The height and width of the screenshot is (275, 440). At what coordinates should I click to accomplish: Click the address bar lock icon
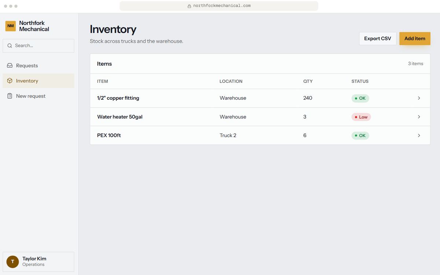point(189,6)
